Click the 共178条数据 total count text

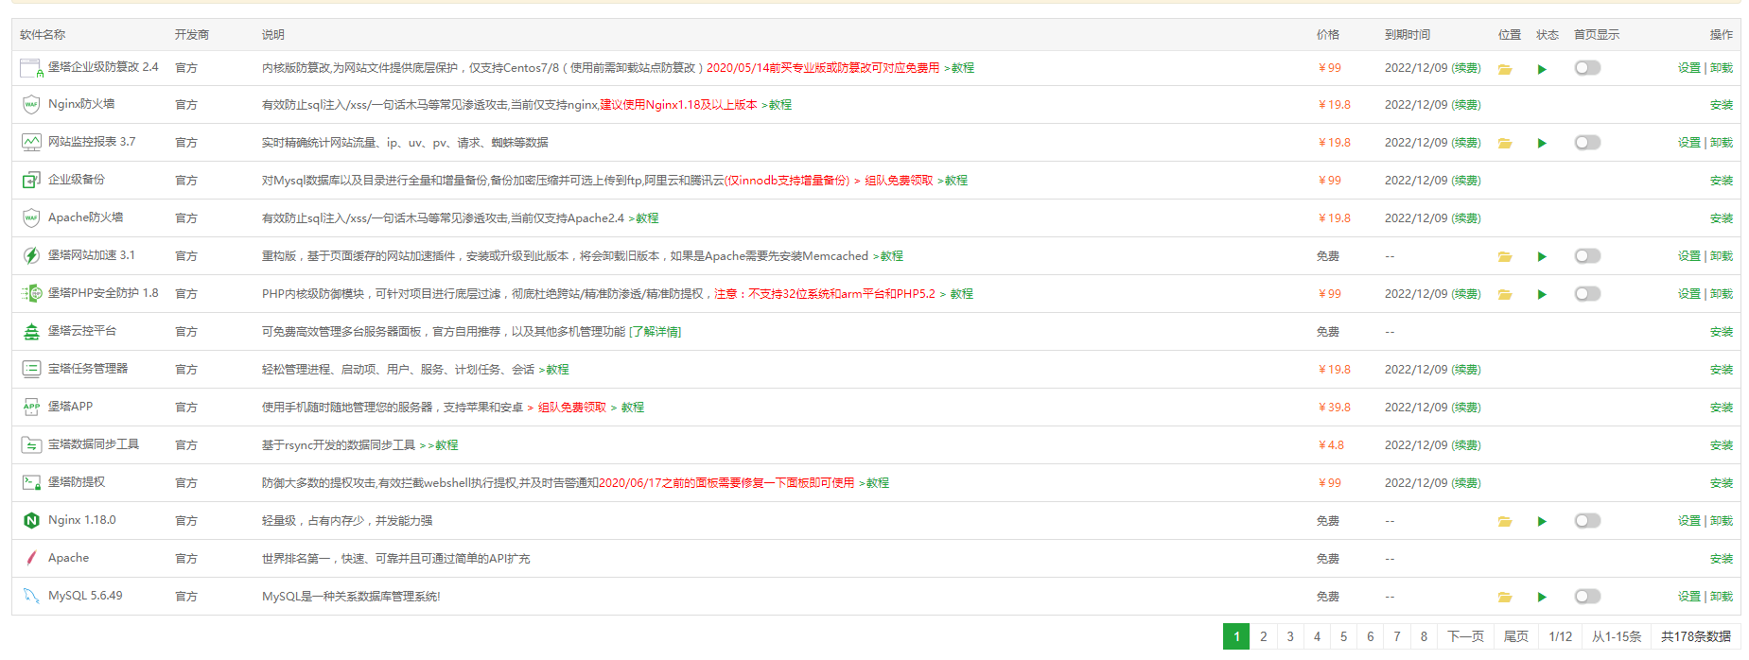pyautogui.click(x=1696, y=636)
